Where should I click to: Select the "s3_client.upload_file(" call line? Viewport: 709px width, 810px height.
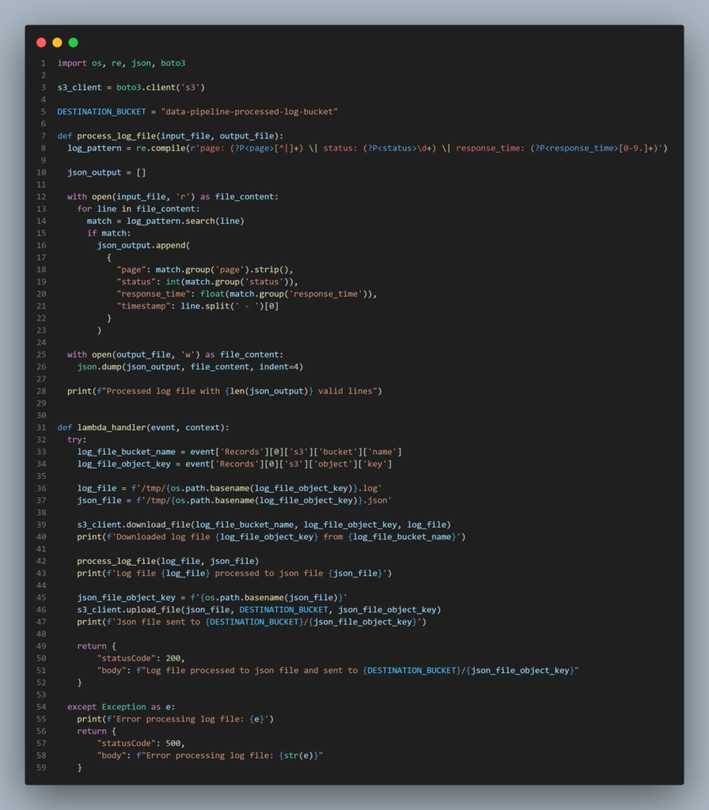click(259, 610)
